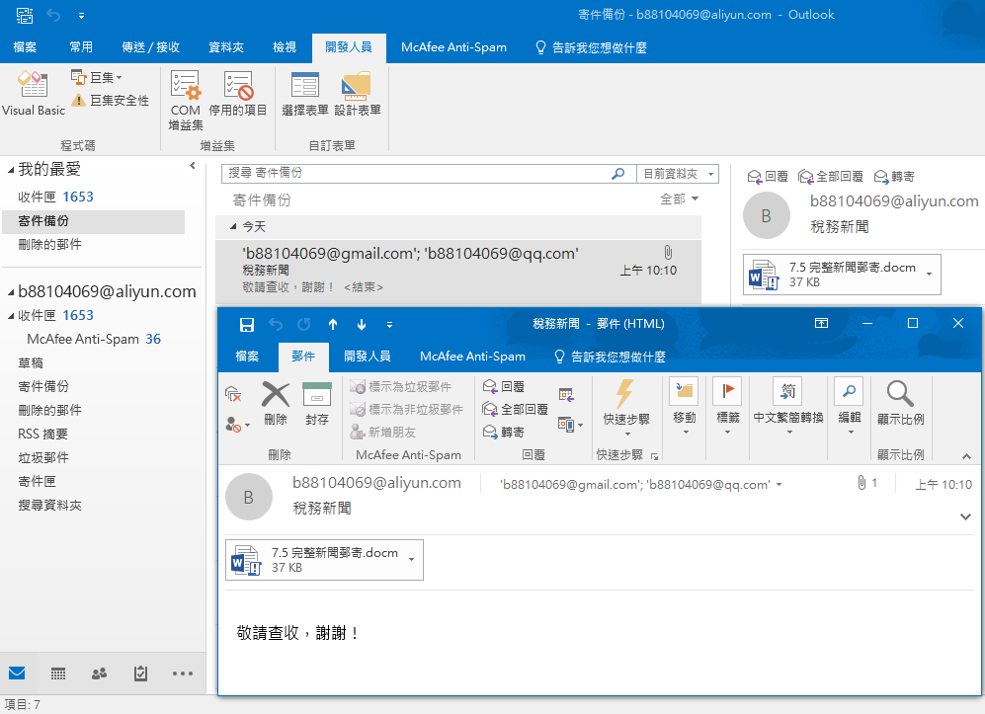Go to next item with down arrow
985x714 pixels.
pos(362,325)
